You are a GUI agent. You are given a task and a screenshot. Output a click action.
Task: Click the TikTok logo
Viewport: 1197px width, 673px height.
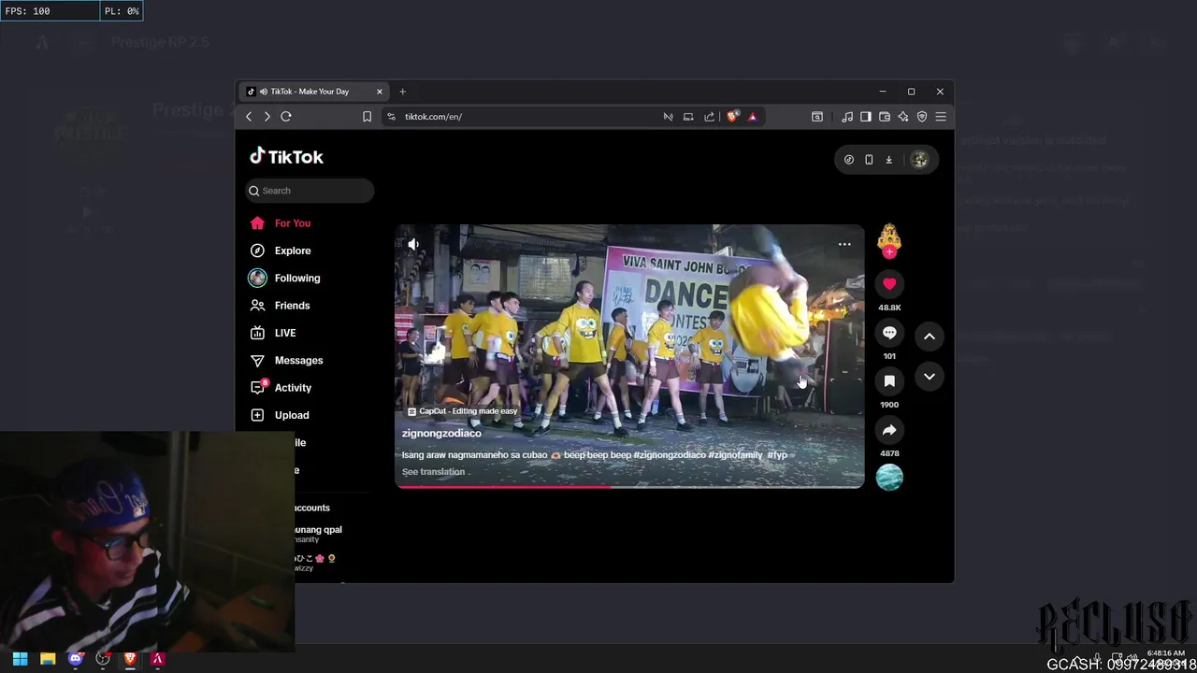click(286, 157)
